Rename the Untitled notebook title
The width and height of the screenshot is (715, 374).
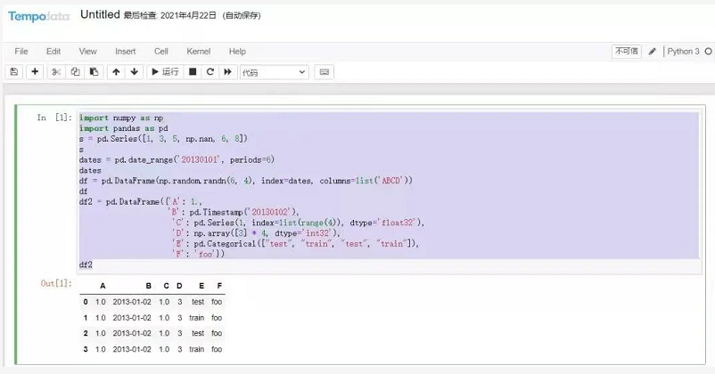tap(100, 15)
